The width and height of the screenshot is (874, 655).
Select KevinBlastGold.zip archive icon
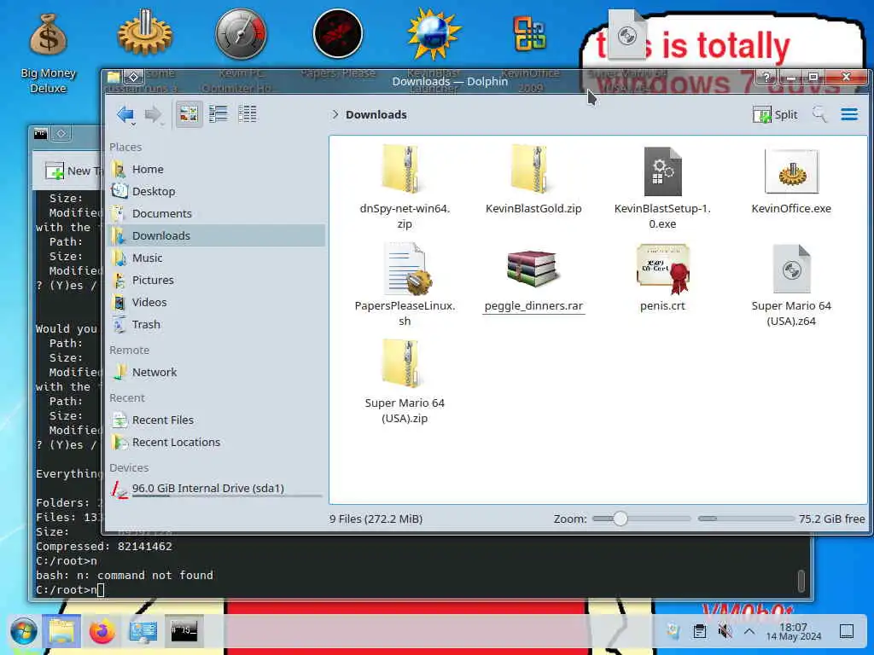pos(533,170)
